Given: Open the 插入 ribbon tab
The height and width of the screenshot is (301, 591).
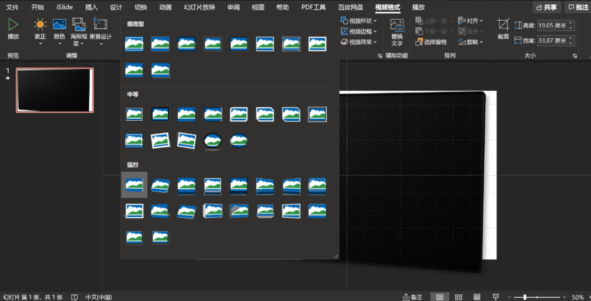Looking at the screenshot, I should pos(91,7).
